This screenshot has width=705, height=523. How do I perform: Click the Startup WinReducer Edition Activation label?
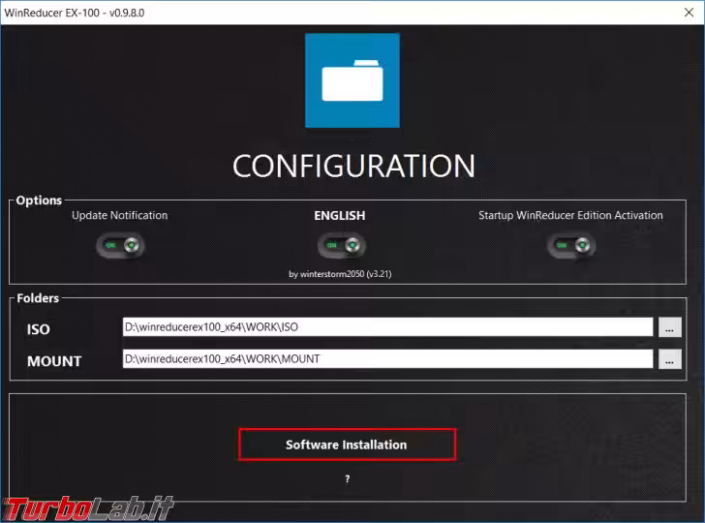point(570,215)
